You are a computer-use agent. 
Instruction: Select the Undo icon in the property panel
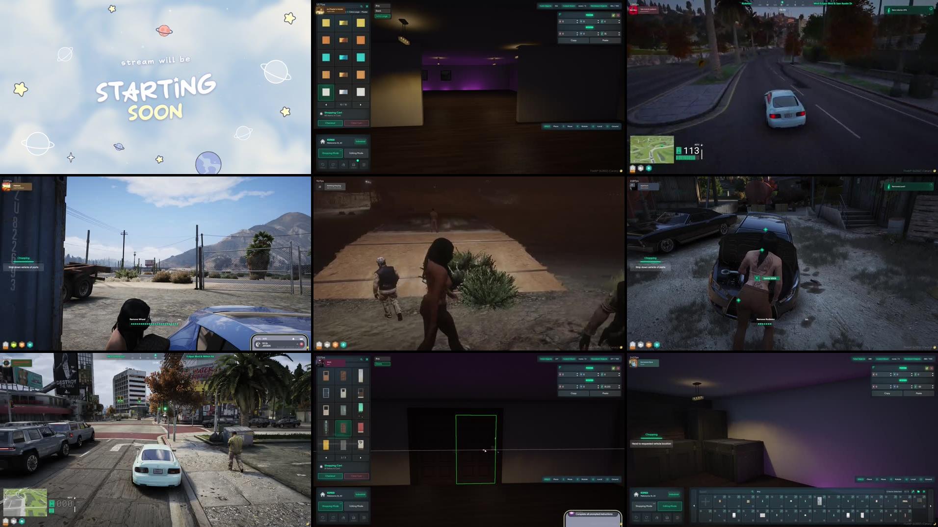click(x=323, y=165)
